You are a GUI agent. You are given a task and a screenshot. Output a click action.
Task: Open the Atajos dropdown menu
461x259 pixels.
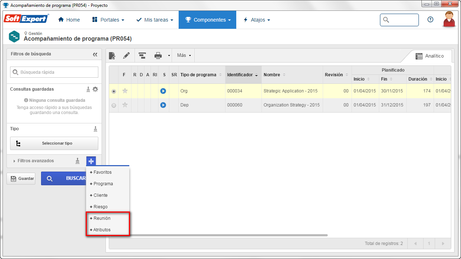coord(256,20)
